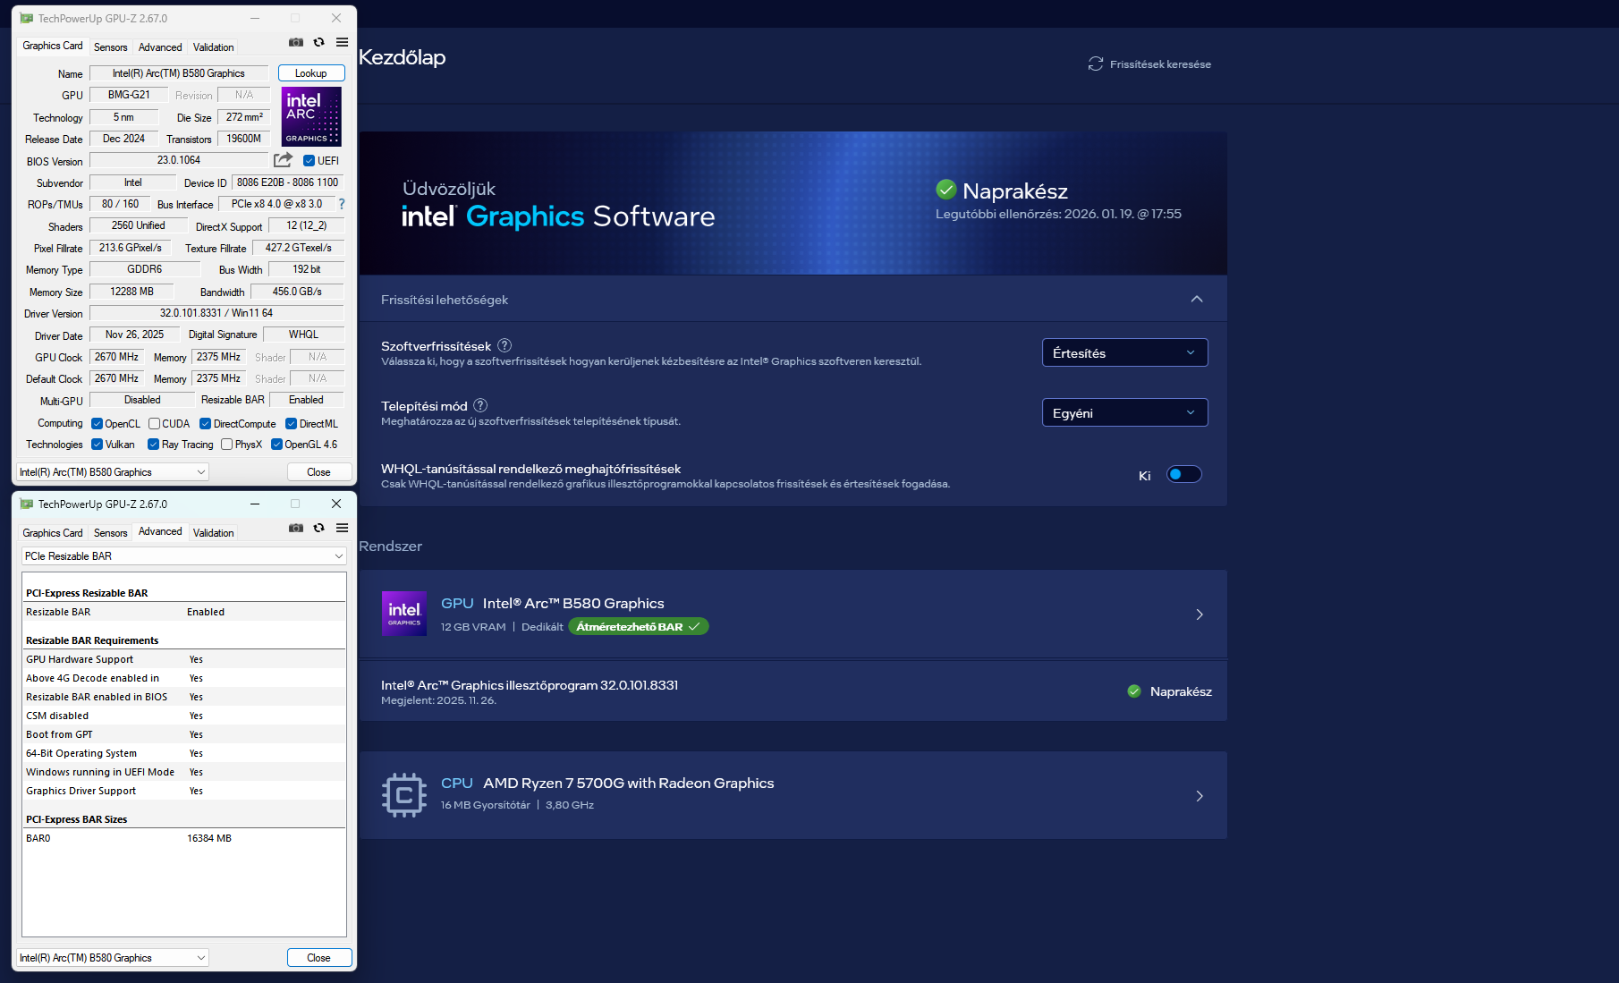The width and height of the screenshot is (1619, 983).
Task: Click the help icon beside Szoftverfrissítések
Action: 504,346
